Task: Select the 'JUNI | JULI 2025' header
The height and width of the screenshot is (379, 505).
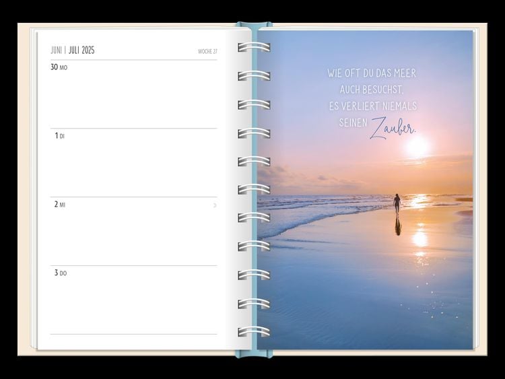Action: click(73, 50)
